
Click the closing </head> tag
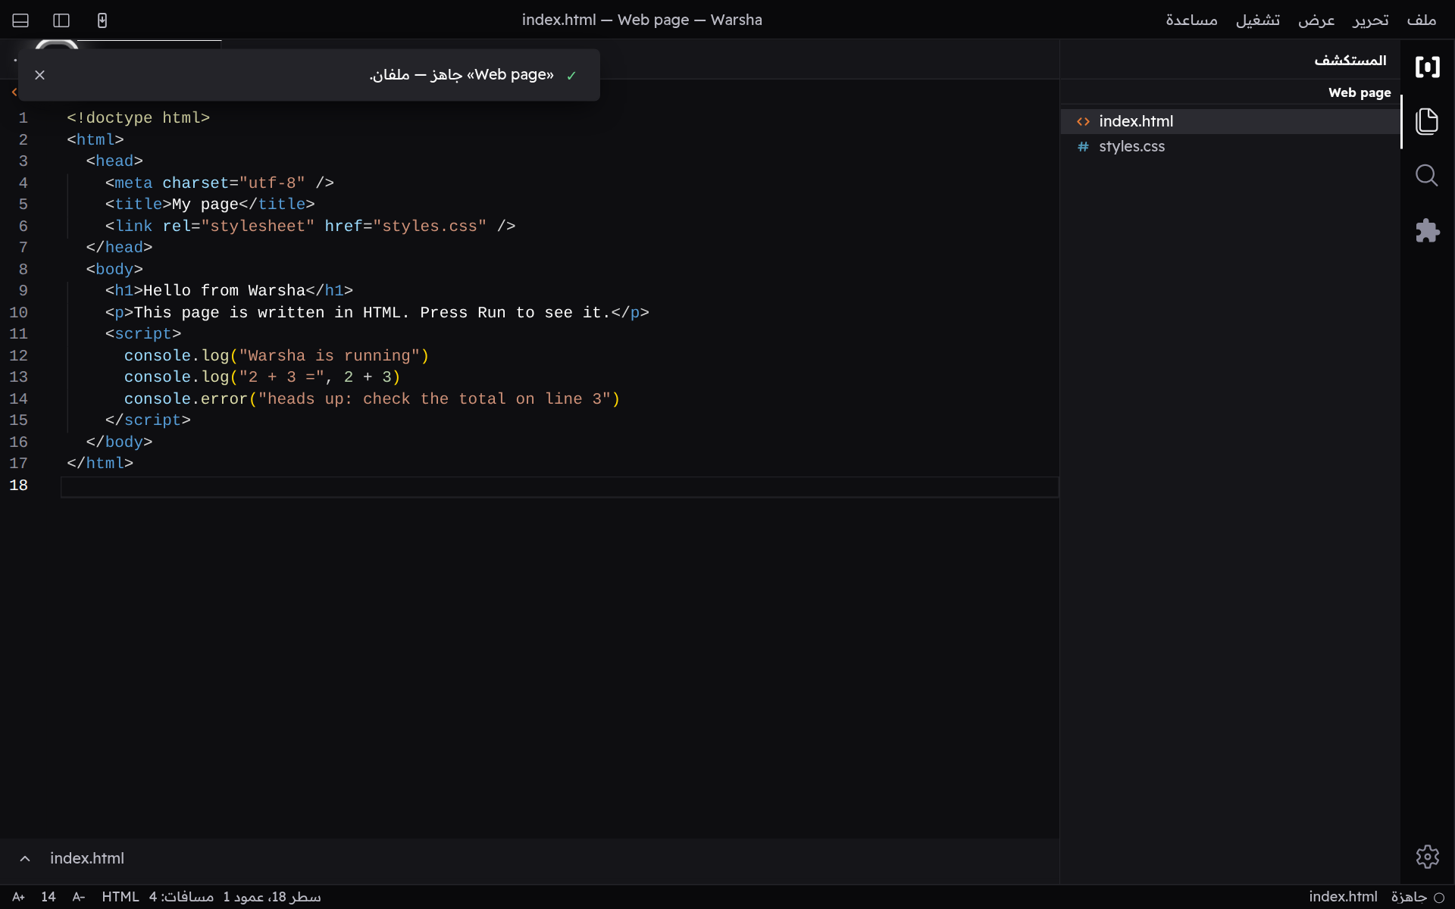pyautogui.click(x=120, y=248)
